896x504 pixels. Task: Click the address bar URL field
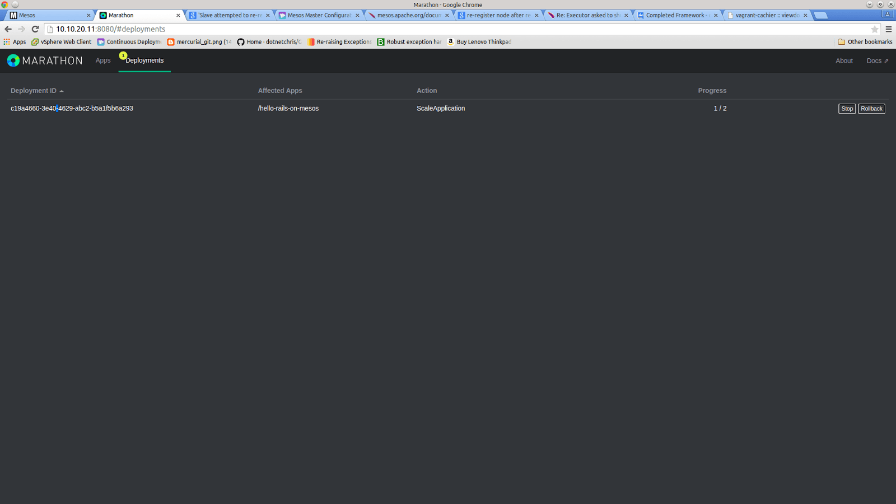(448, 29)
